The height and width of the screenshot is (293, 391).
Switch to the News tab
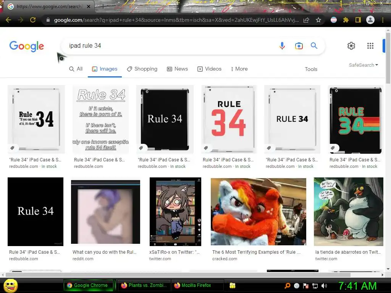point(177,69)
